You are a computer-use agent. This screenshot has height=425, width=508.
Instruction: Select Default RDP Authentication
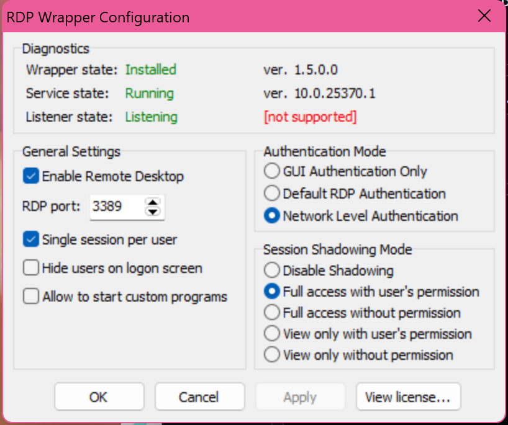pos(271,193)
